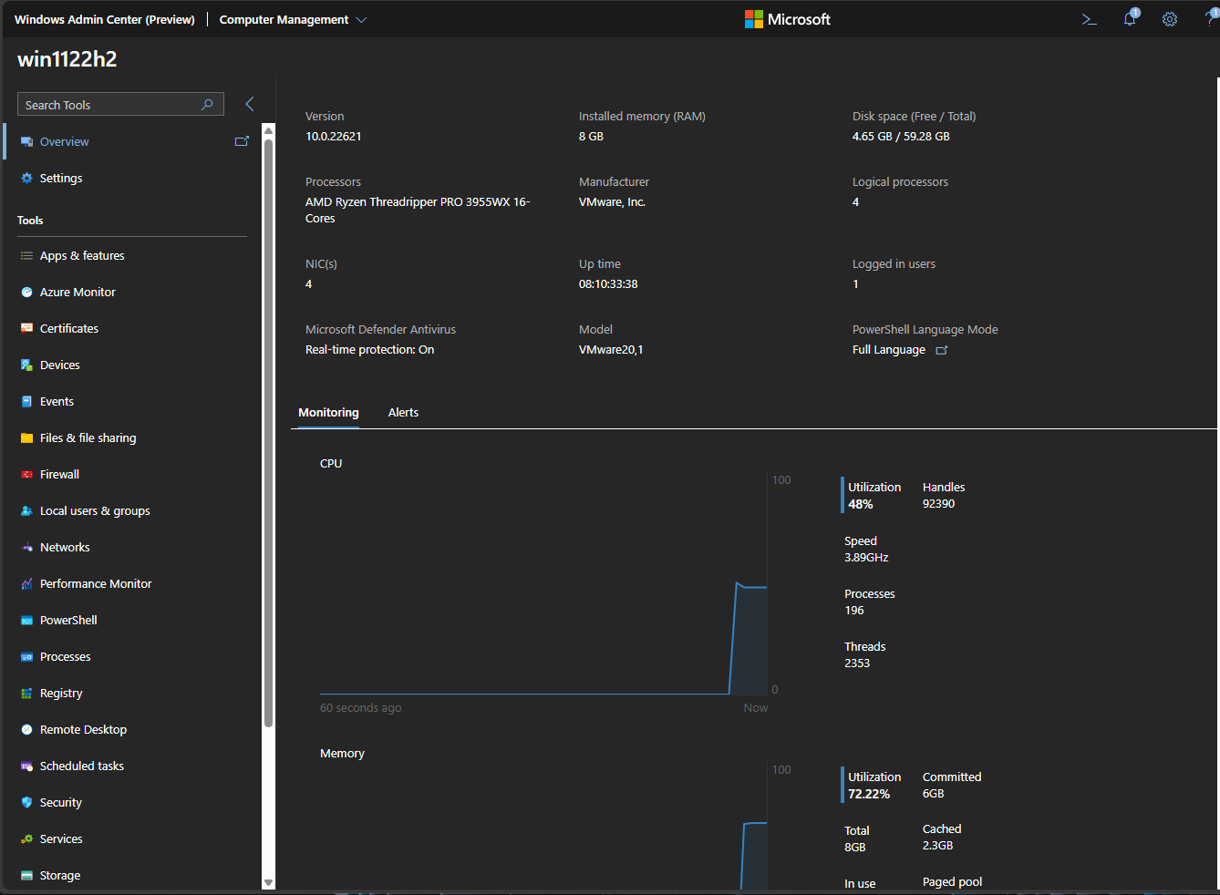
Task: Open Local users & groups tool
Action: click(x=95, y=510)
